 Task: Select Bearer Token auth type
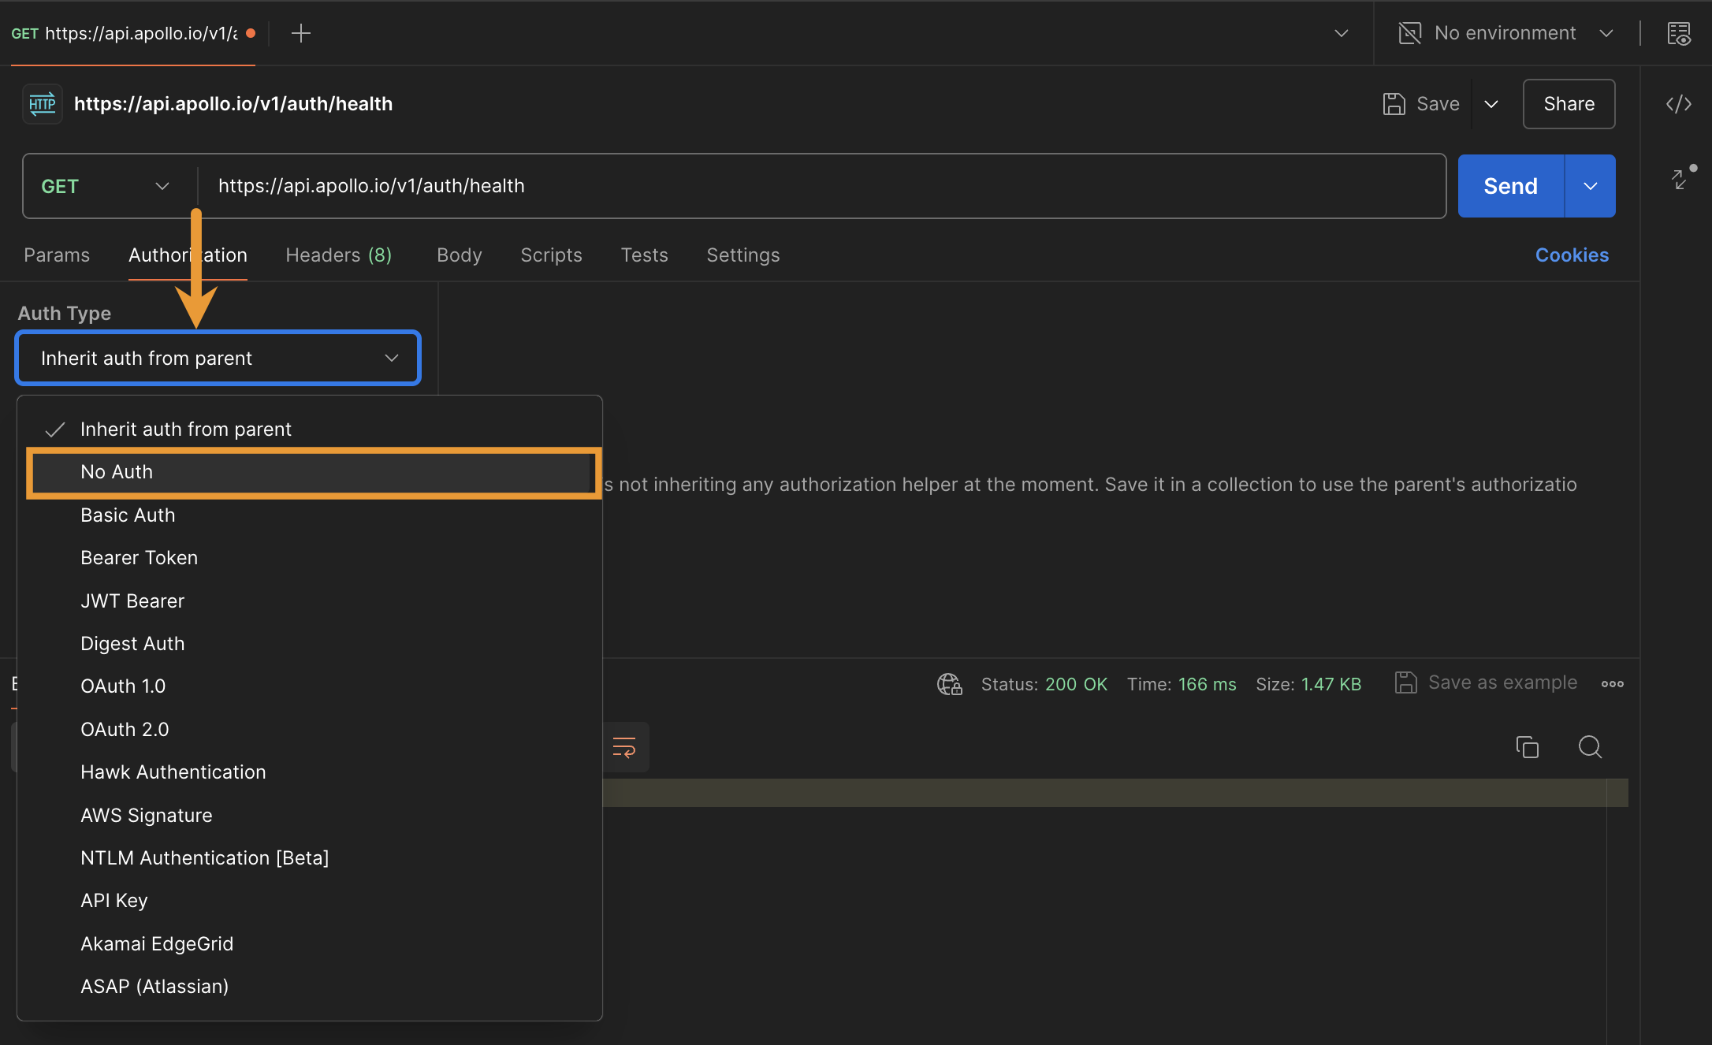[138, 557]
